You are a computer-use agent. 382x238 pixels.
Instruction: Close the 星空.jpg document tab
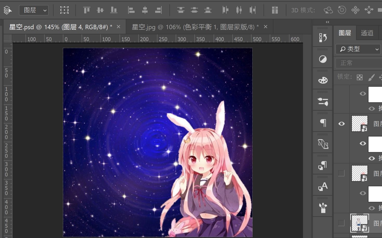point(266,27)
